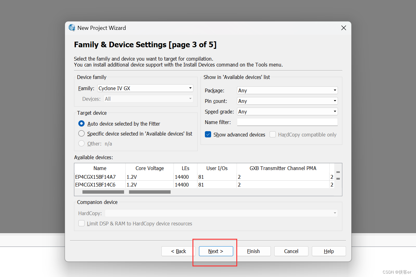Toggle Show advanced devices checkbox
This screenshot has height=277, width=416.
tap(208, 134)
